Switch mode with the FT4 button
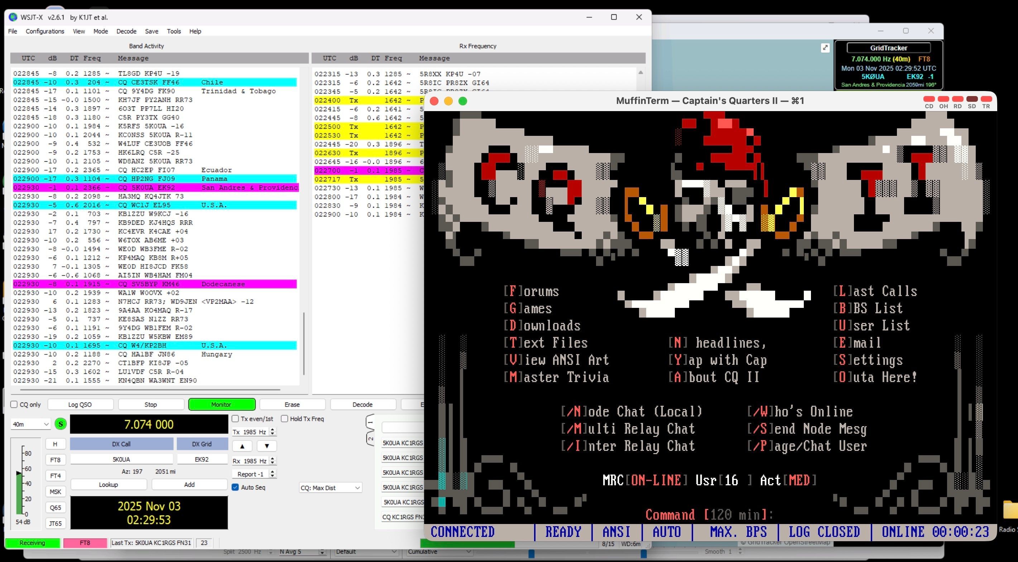This screenshot has height=562, width=1018. pos(55,475)
